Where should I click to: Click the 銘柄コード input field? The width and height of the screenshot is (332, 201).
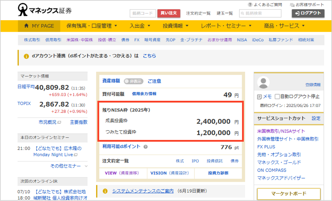pyautogui.click(x=143, y=13)
